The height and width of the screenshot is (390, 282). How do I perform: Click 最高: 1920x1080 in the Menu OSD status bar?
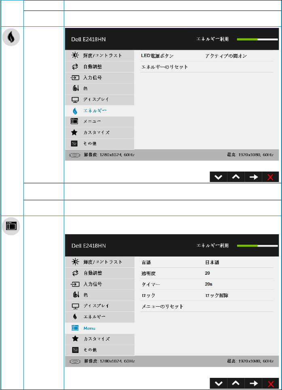pos(250,361)
